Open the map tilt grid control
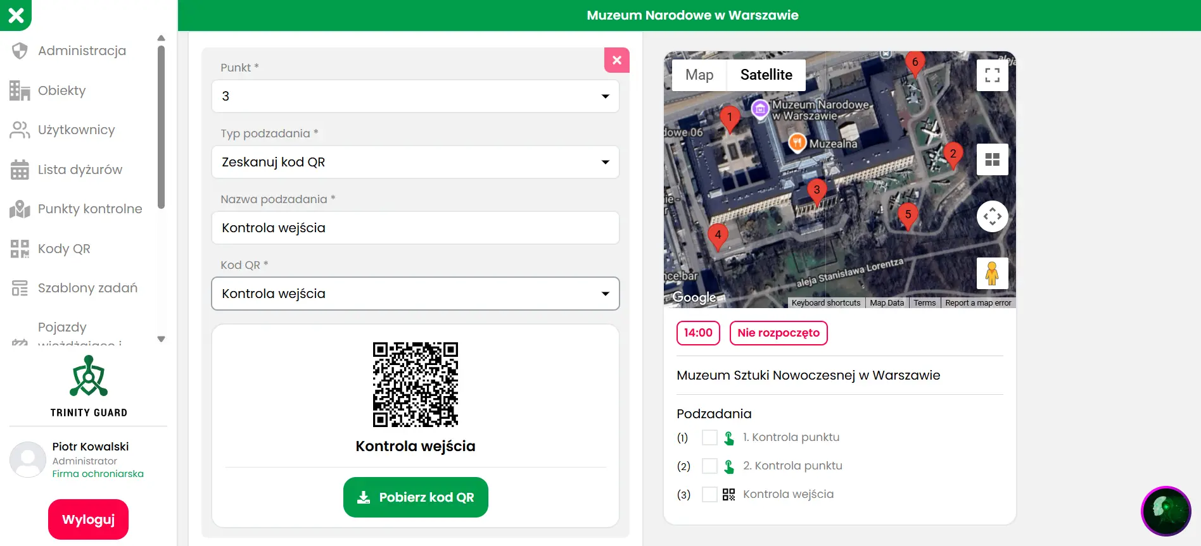The width and height of the screenshot is (1201, 546). (x=992, y=159)
